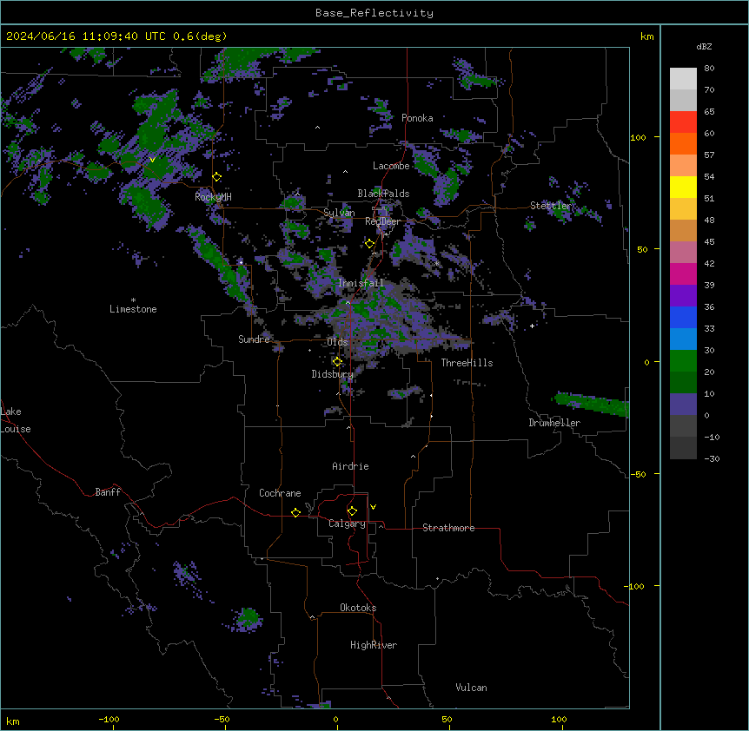Select the asterisk marker above Limestone
This screenshot has width=749, height=731.
click(x=133, y=300)
